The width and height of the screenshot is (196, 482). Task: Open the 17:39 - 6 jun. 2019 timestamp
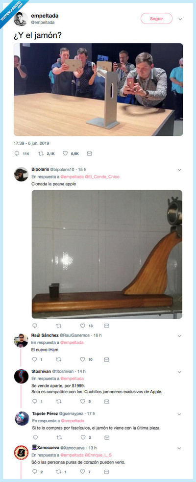pyautogui.click(x=31, y=143)
